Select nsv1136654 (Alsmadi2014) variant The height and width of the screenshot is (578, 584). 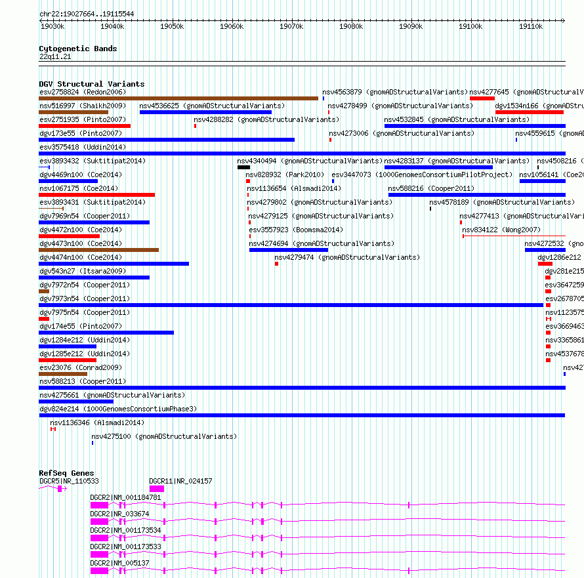(294, 188)
